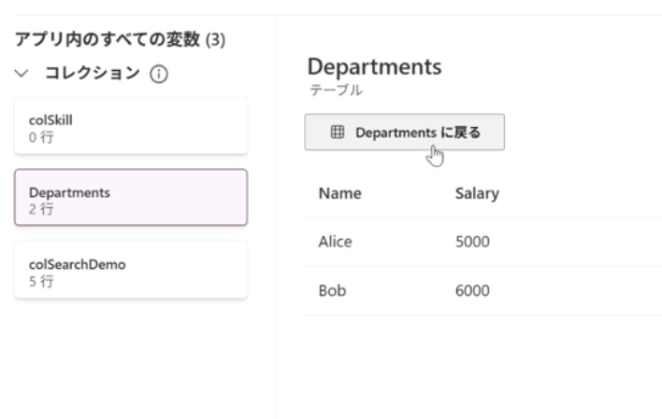Select the Bob cell in the table
The width and height of the screenshot is (662, 419).
[x=332, y=291]
